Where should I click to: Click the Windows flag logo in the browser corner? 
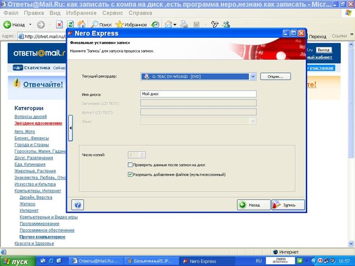(x=348, y=13)
